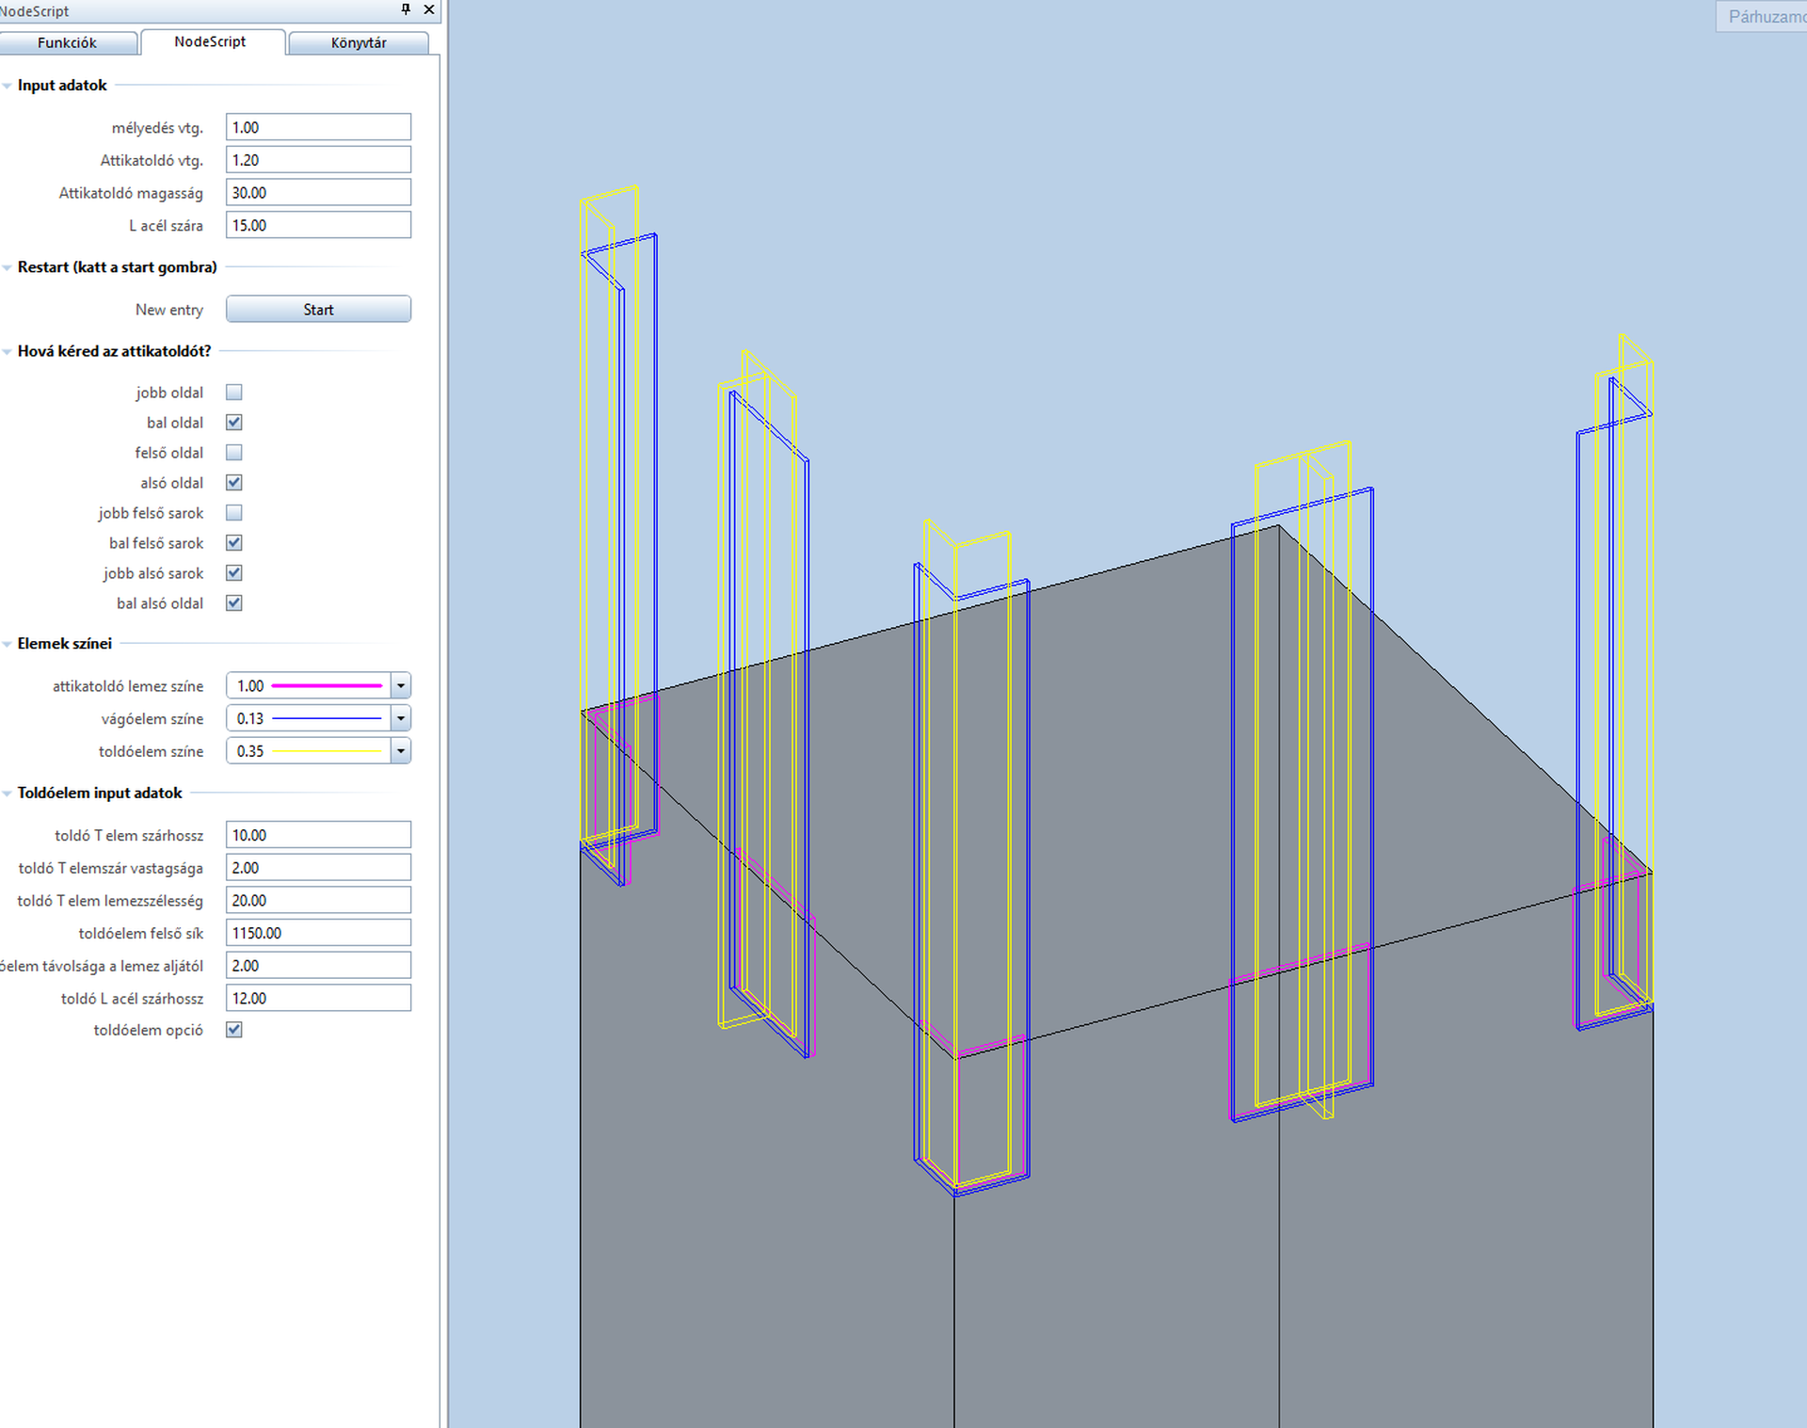Collapse the Restart section
This screenshot has width=1807, height=1428.
(7, 267)
